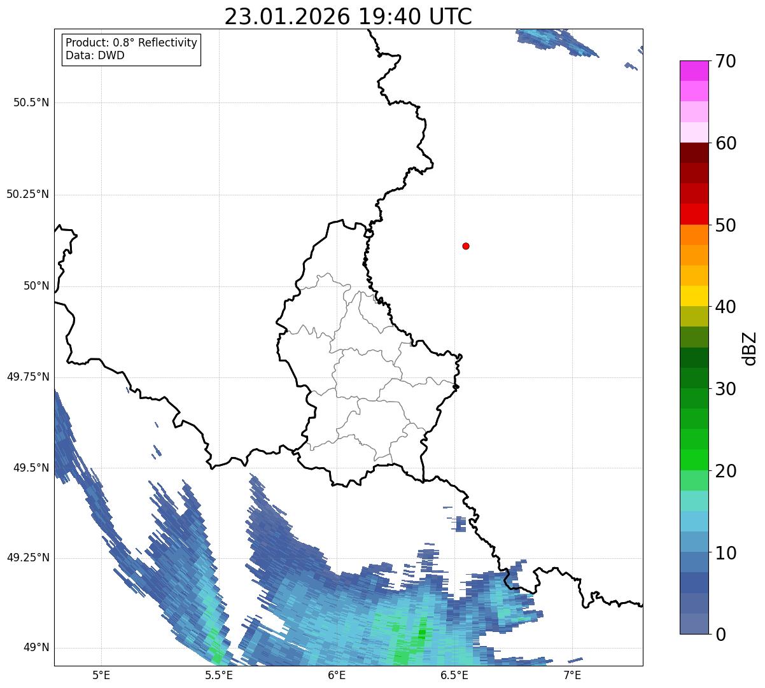Click the 5.5°E longitude label
765x688 pixels.
pyautogui.click(x=219, y=675)
